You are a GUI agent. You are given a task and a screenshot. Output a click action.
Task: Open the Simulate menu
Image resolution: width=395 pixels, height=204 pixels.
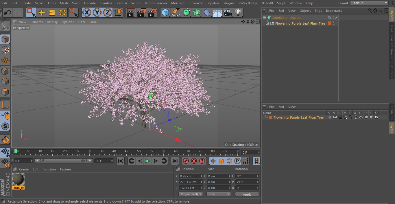106,3
